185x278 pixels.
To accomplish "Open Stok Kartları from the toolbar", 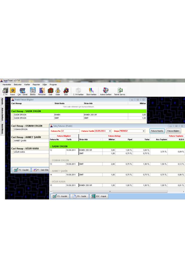I will click(x=91, y=91).
